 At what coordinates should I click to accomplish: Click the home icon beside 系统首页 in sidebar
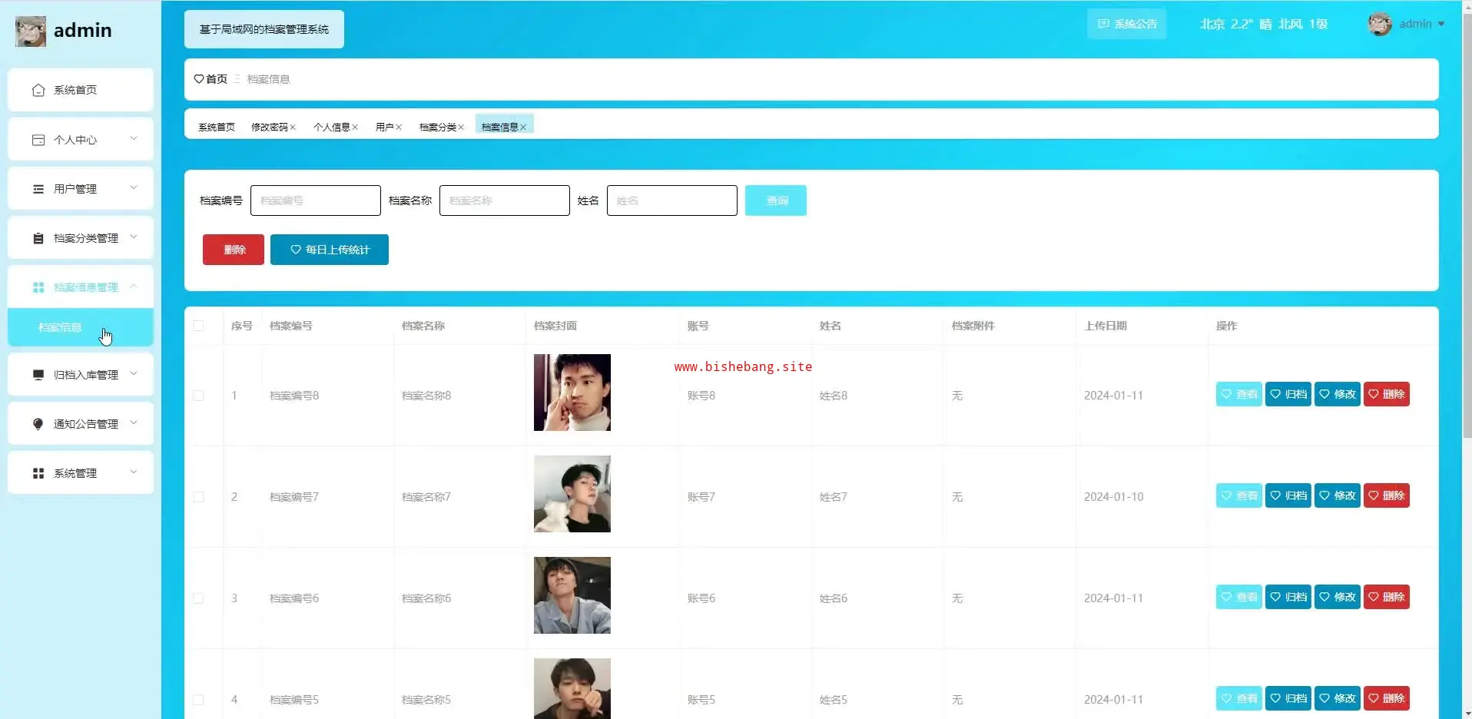[x=38, y=91]
